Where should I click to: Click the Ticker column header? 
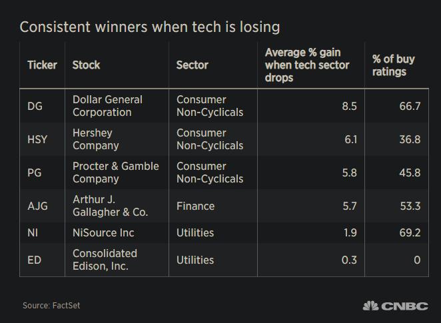click(42, 65)
